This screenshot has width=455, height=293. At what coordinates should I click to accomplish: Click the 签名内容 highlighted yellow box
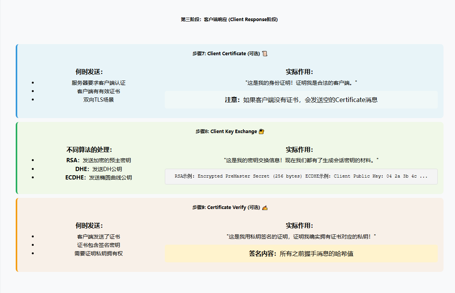tap(301, 253)
